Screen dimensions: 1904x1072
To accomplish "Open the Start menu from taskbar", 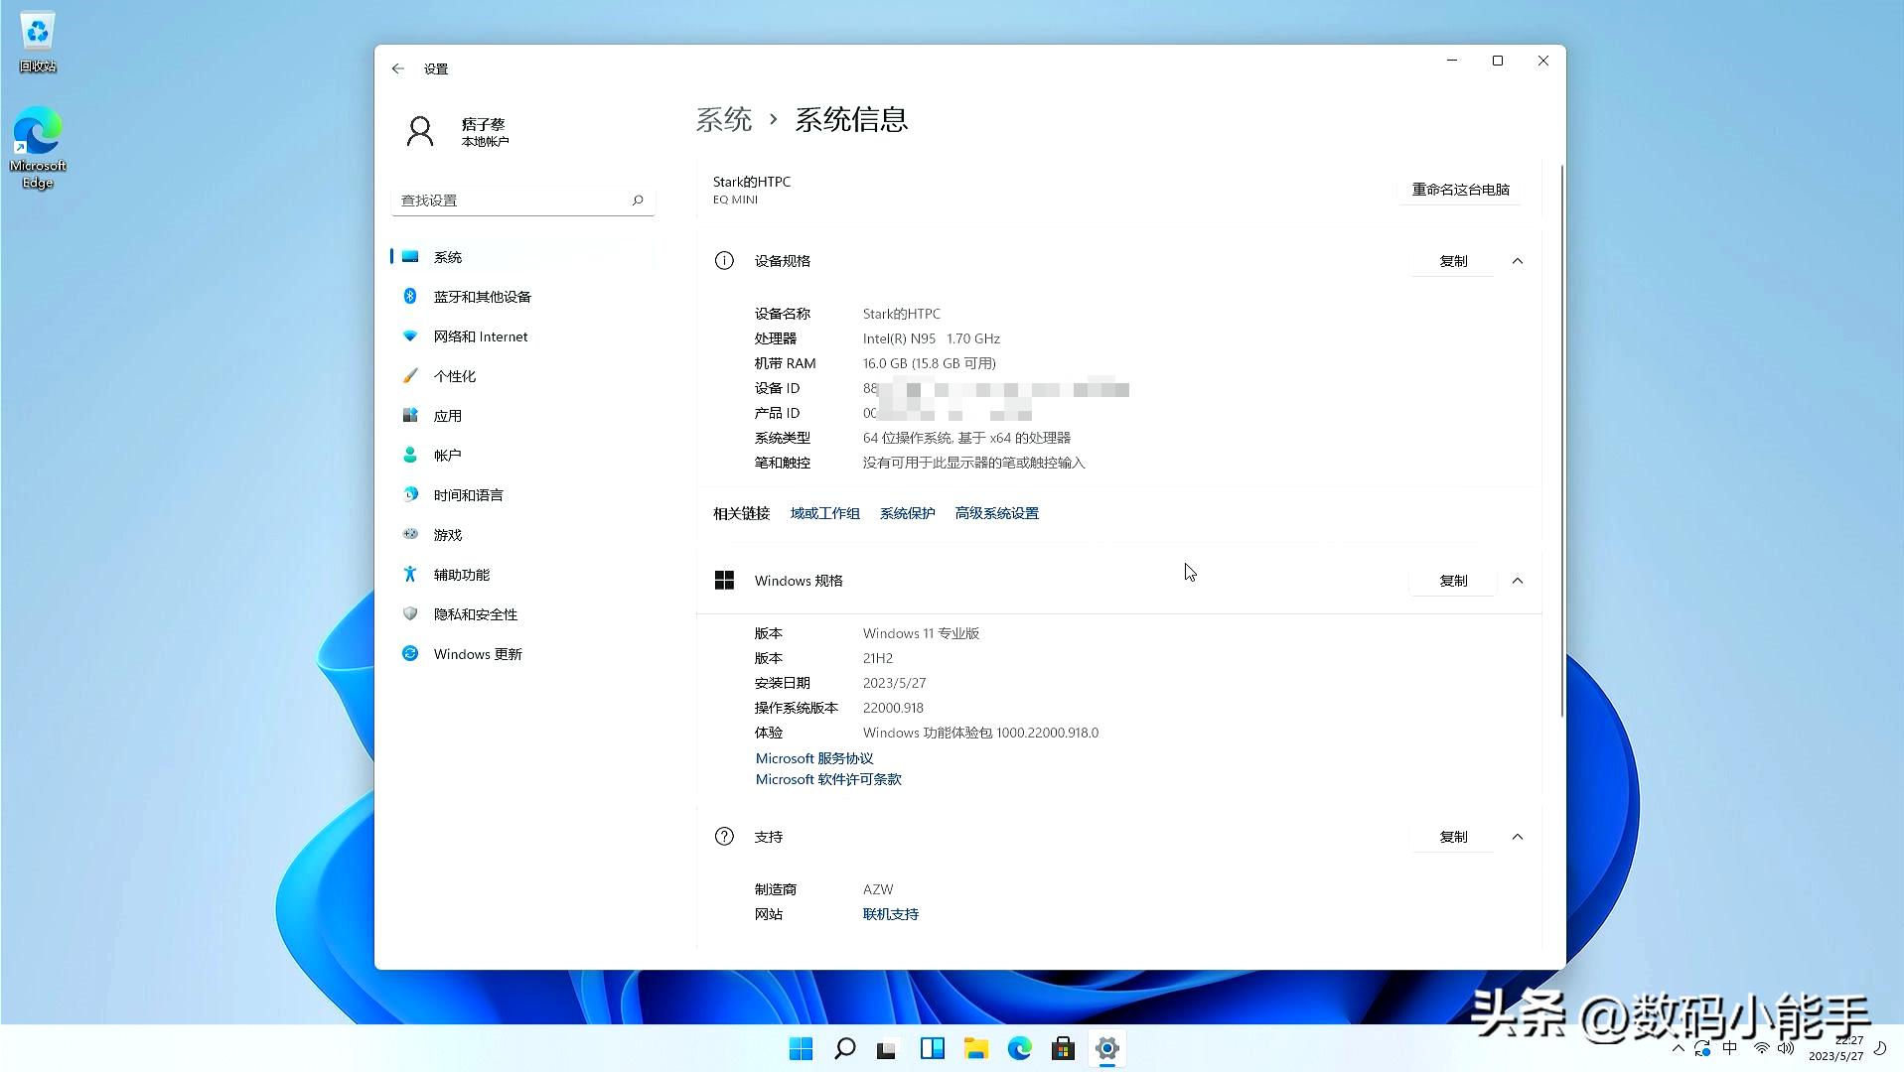I will click(801, 1048).
